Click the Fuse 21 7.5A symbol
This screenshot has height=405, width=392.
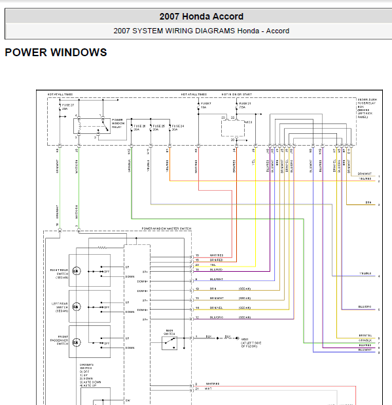coord(236,105)
